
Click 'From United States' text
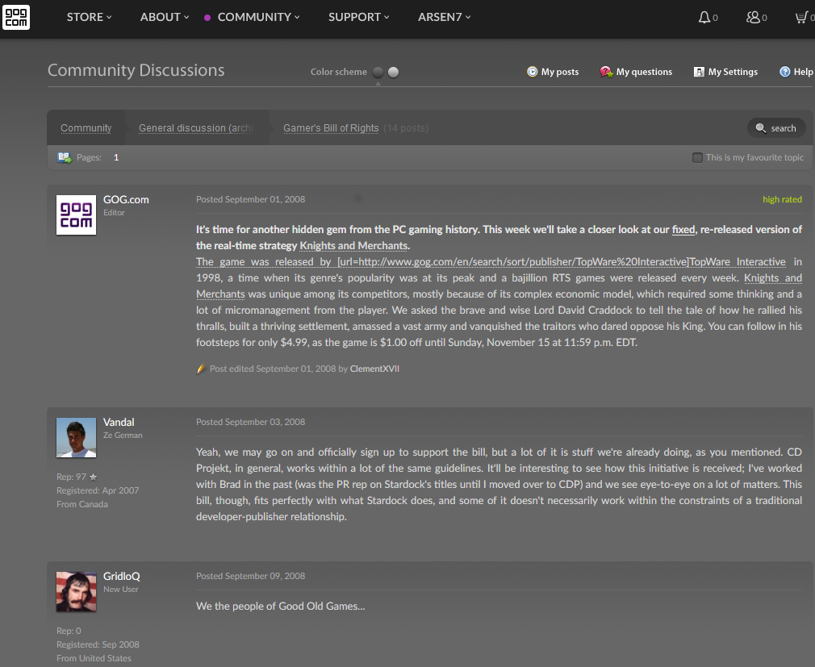tap(94, 658)
